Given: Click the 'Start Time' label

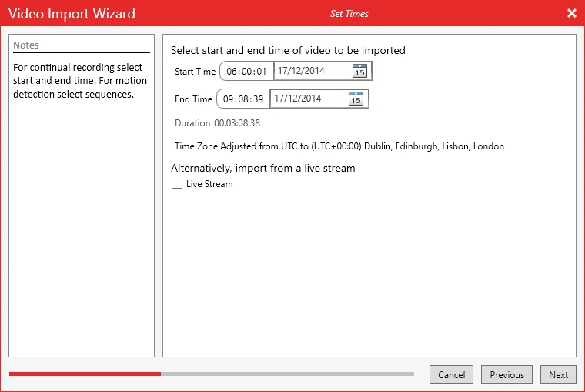Looking at the screenshot, I should click(195, 72).
